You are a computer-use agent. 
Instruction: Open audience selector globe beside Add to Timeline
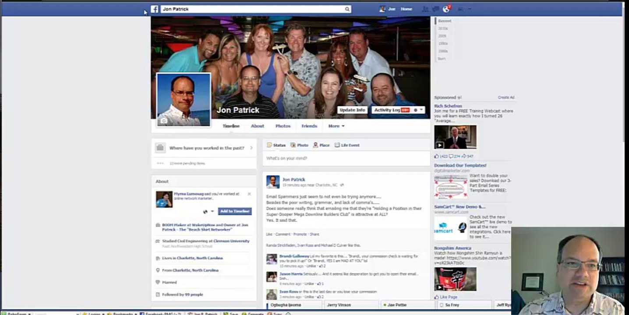point(208,211)
